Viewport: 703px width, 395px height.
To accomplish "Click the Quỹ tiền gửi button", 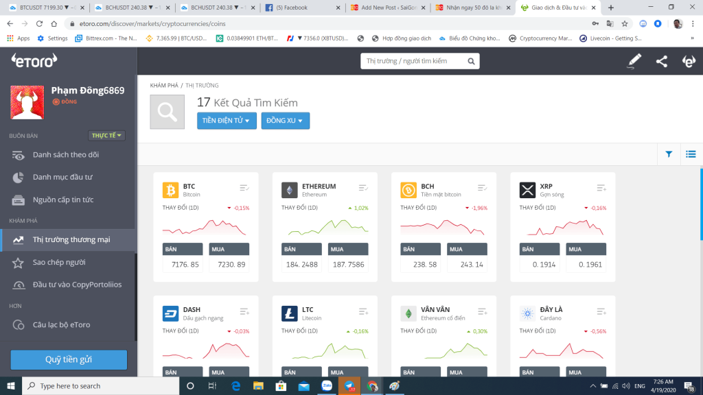I will click(69, 359).
